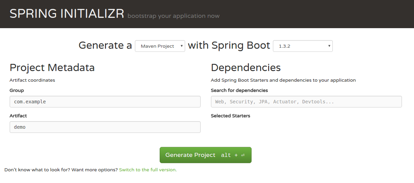This screenshot has width=414, height=183.
Task: Click the Artifact input field
Action: click(x=105, y=127)
